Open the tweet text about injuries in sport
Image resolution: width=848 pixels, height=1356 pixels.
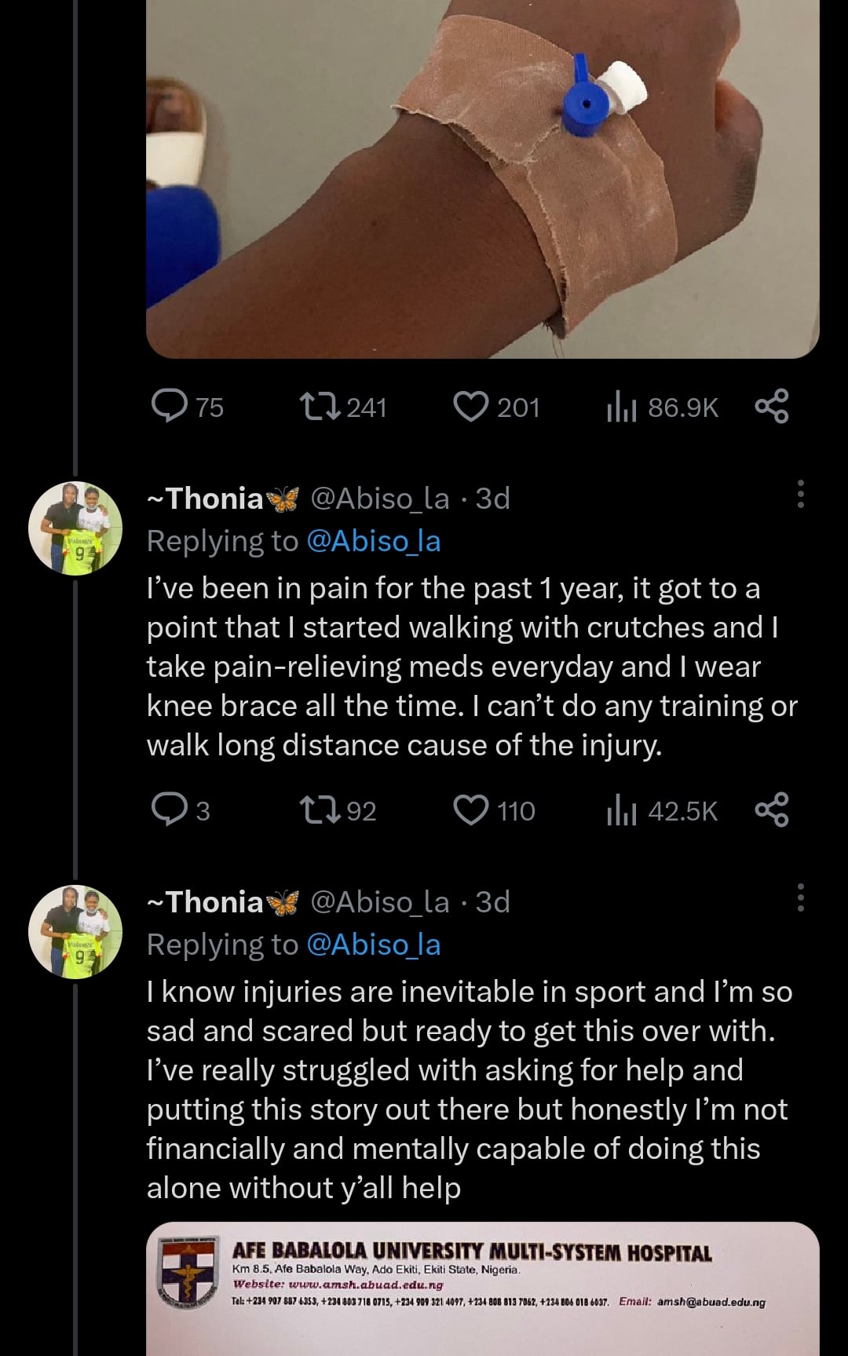[467, 1089]
